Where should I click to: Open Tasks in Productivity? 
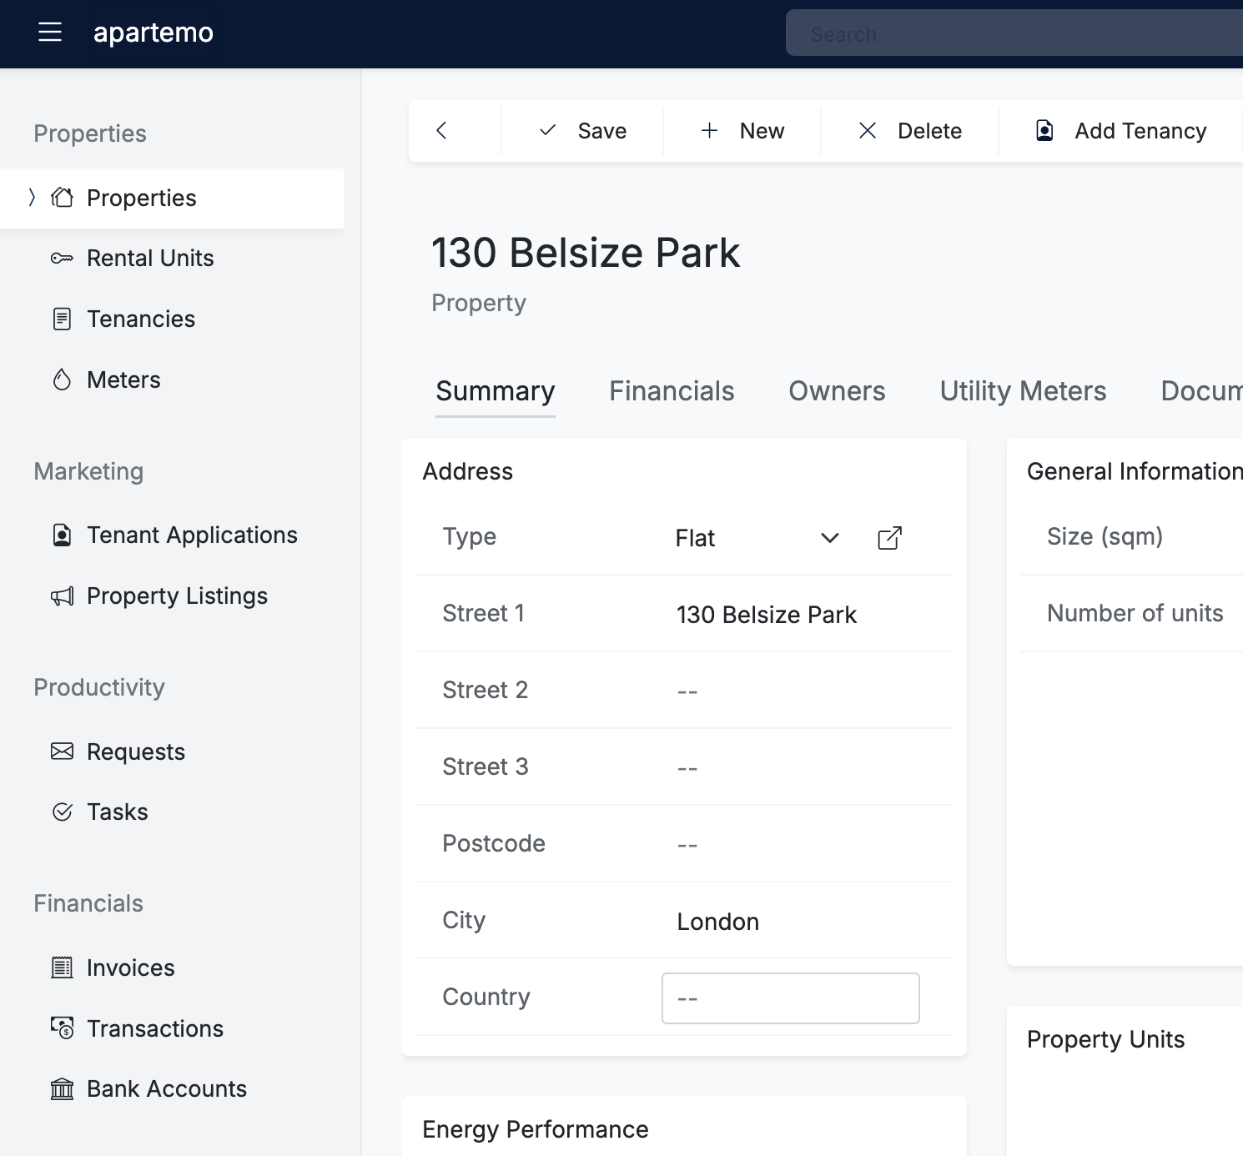pos(118,812)
